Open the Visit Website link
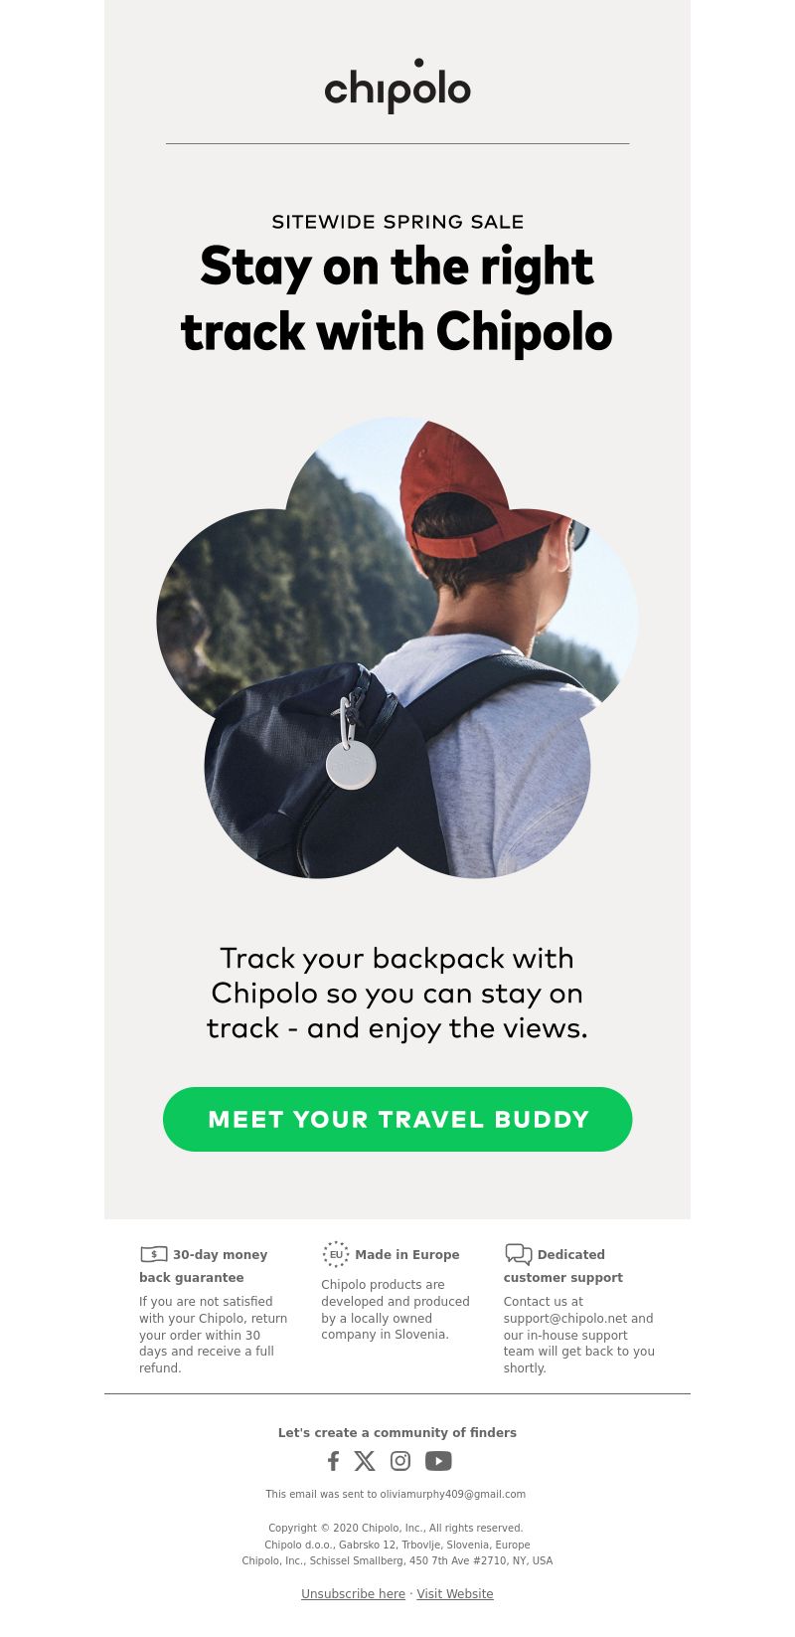The image size is (795, 1637). pyautogui.click(x=455, y=1593)
